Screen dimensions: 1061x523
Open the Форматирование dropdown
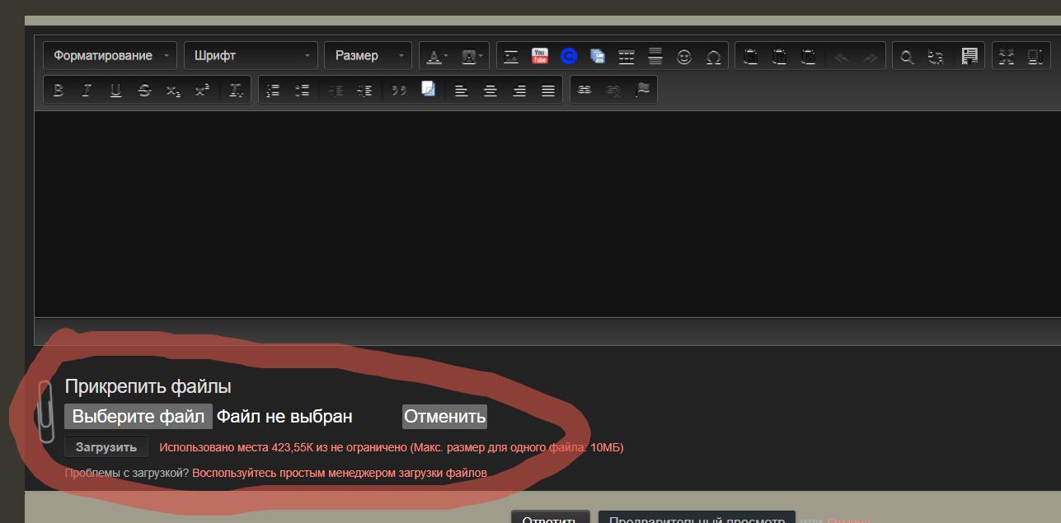click(x=110, y=56)
